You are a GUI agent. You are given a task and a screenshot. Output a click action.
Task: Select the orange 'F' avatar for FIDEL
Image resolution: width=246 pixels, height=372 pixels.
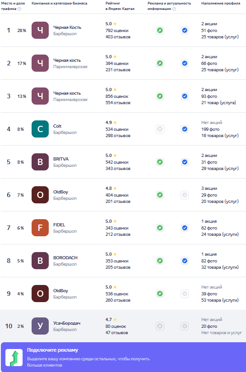40,228
